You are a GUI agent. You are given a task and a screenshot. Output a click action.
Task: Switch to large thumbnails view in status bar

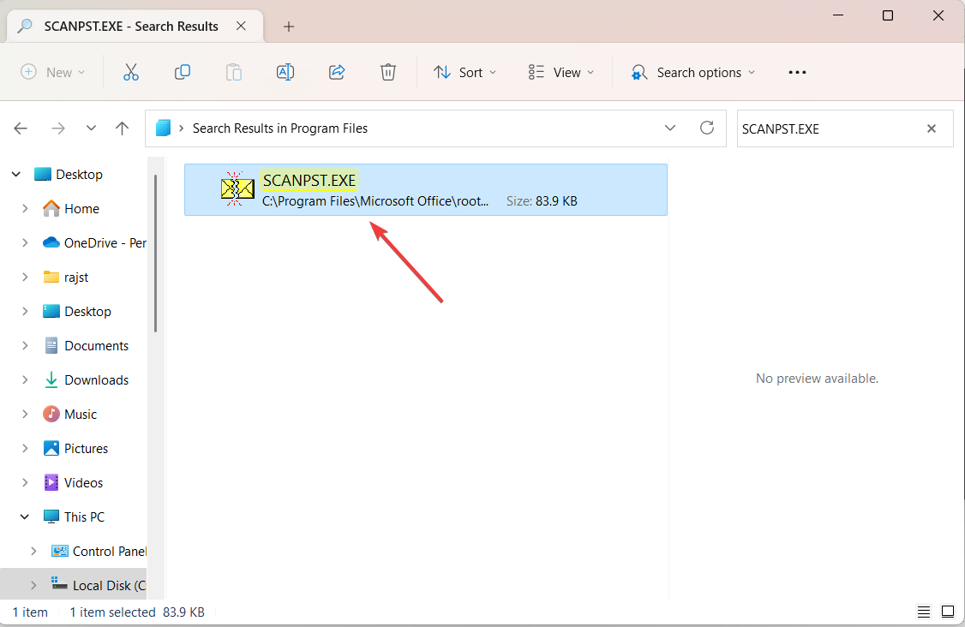(948, 612)
